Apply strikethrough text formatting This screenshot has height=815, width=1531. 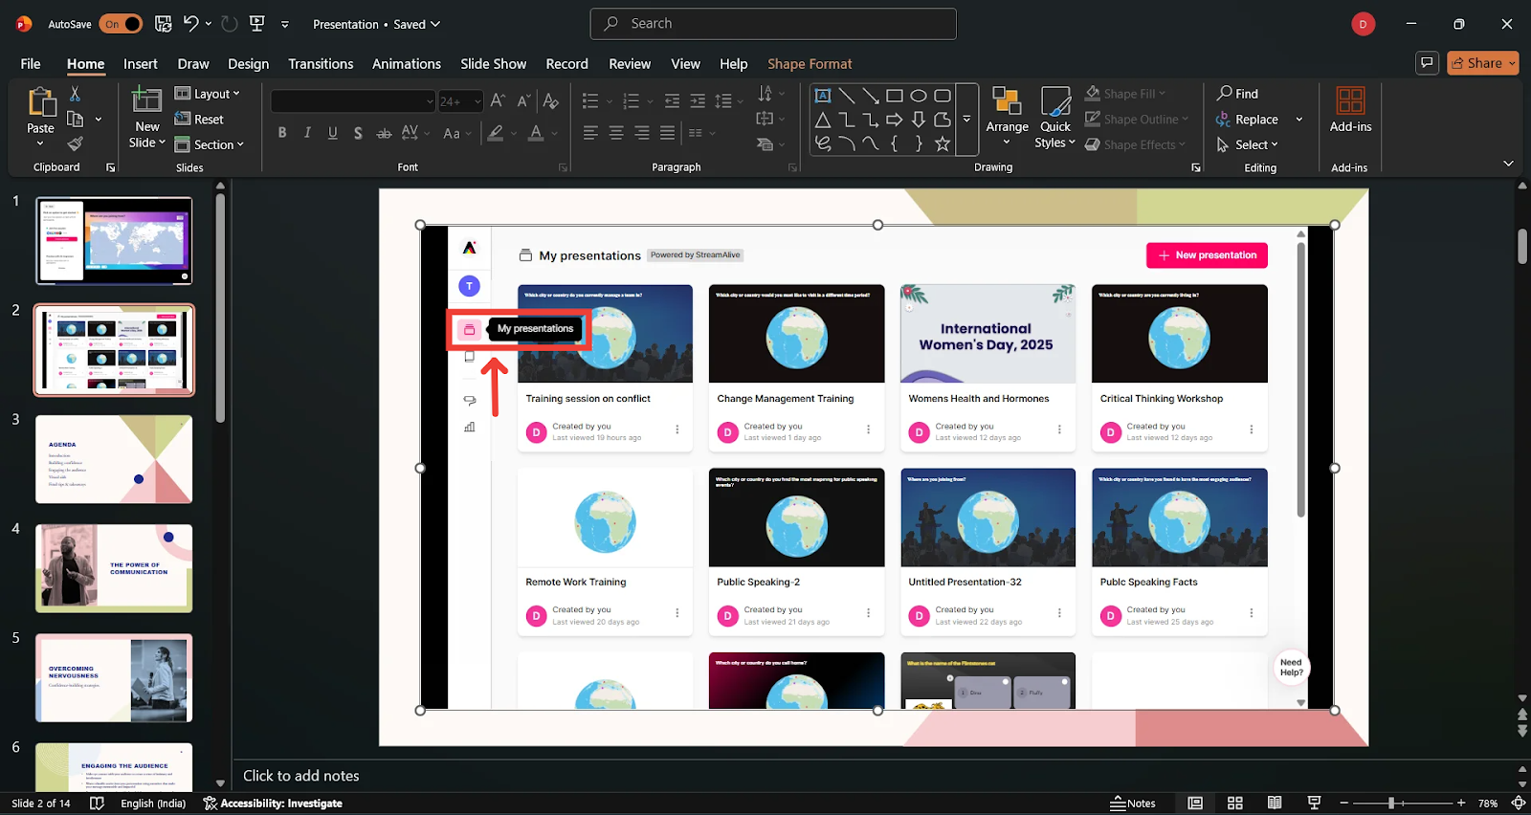tap(384, 133)
